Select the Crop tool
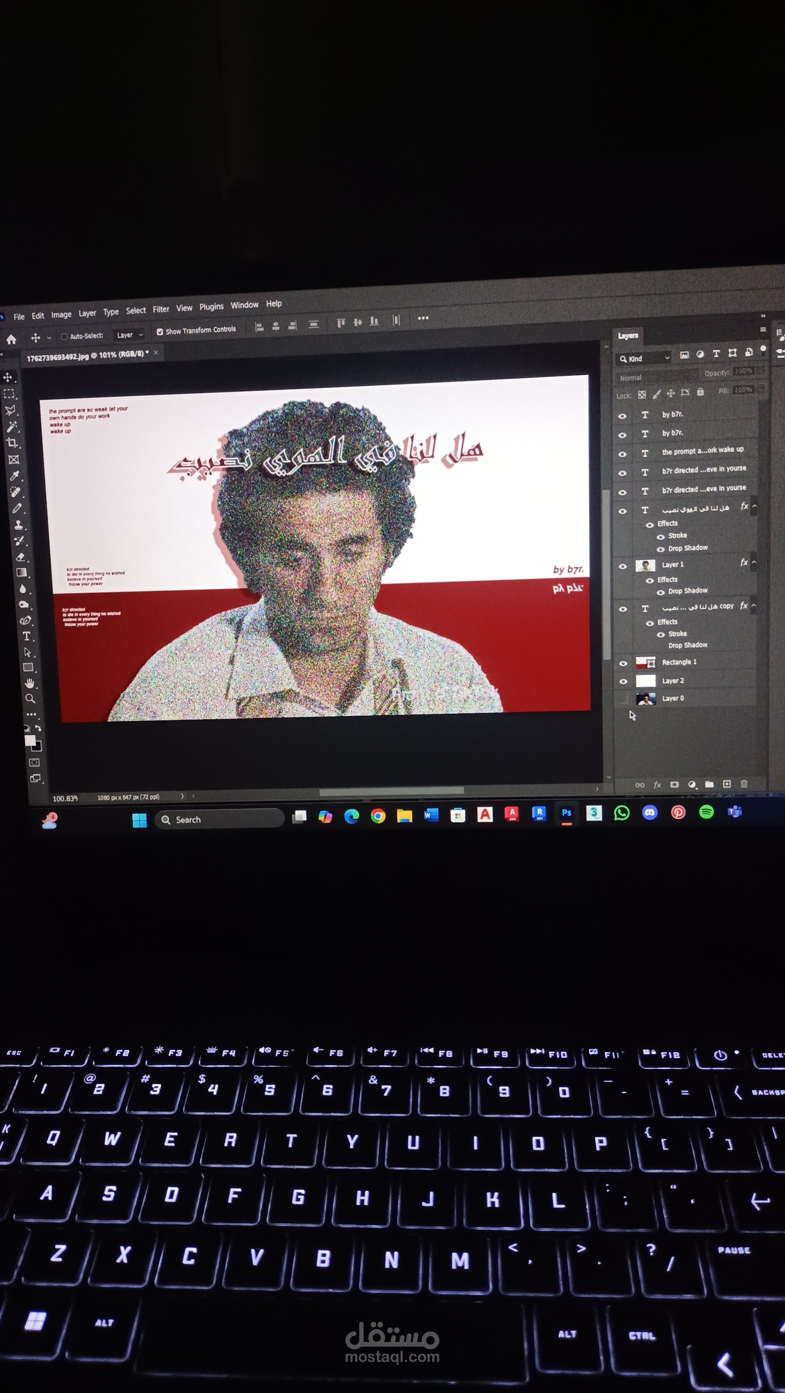785x1393 pixels. [12, 442]
